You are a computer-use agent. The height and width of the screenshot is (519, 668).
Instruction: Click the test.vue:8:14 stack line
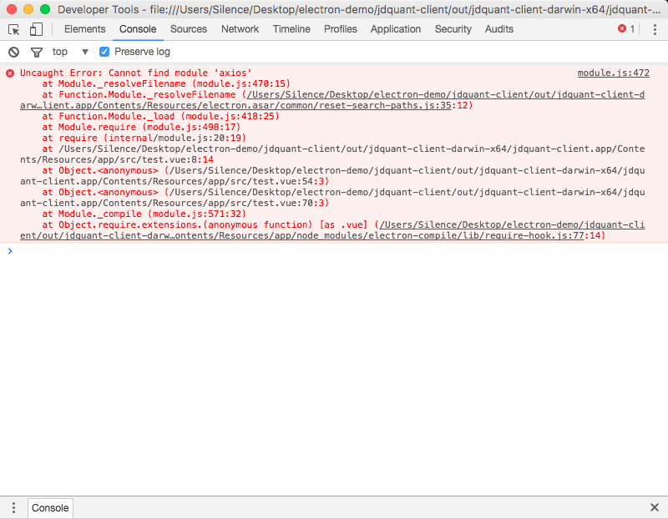click(x=332, y=154)
